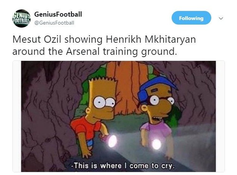Click the words "Mesut Ozil" in tweet
The height and width of the screenshot is (175, 237).
coord(37,39)
